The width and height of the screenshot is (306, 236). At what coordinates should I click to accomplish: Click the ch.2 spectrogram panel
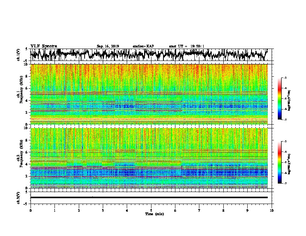coord(149,158)
